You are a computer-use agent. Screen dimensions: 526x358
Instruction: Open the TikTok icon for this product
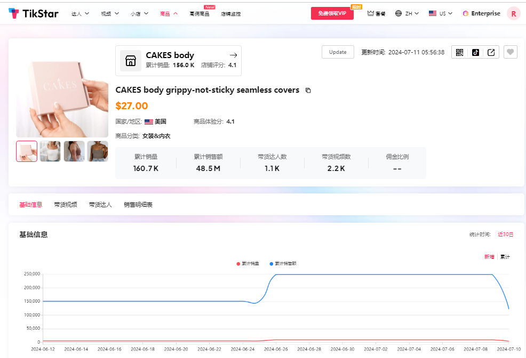coord(475,52)
